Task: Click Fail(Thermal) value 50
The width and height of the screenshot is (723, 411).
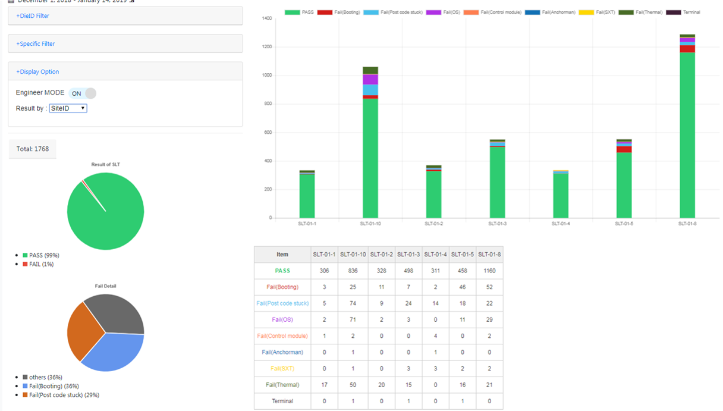Action: point(353,385)
